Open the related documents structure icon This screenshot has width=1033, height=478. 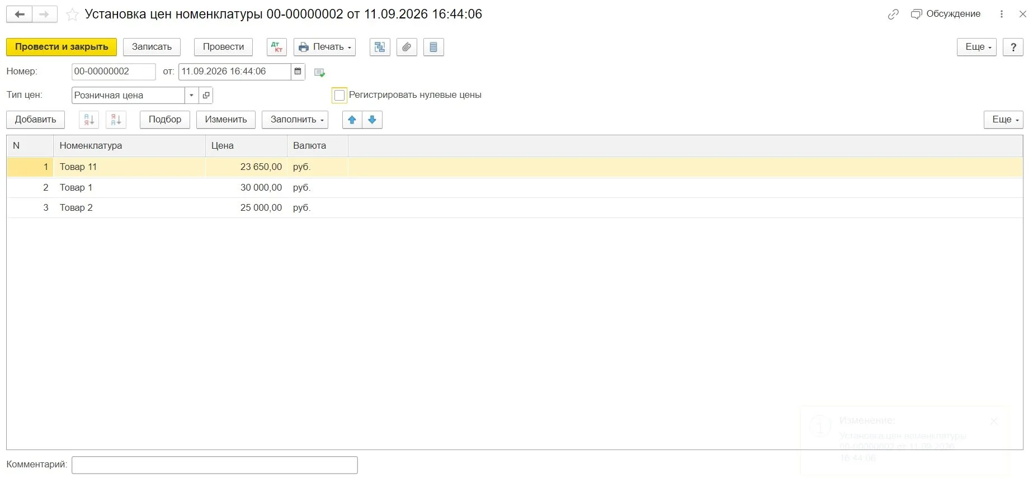(380, 47)
